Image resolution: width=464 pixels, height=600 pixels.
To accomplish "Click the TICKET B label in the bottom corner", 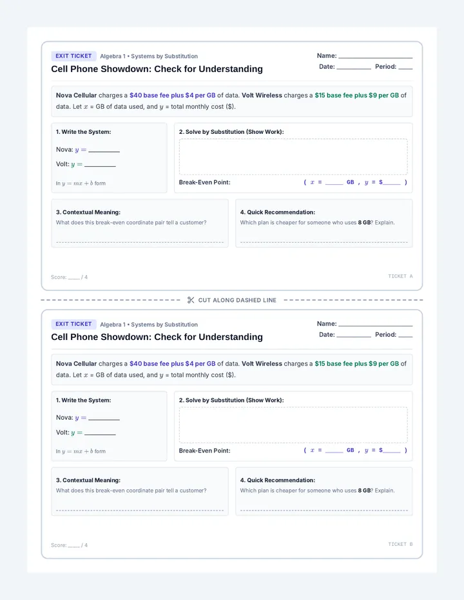I will (x=400, y=544).
